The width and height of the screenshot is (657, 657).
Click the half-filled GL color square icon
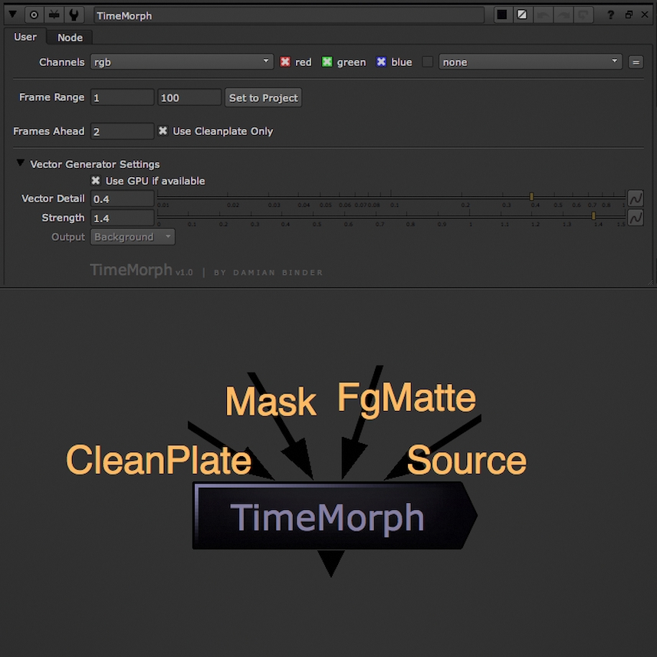point(522,15)
